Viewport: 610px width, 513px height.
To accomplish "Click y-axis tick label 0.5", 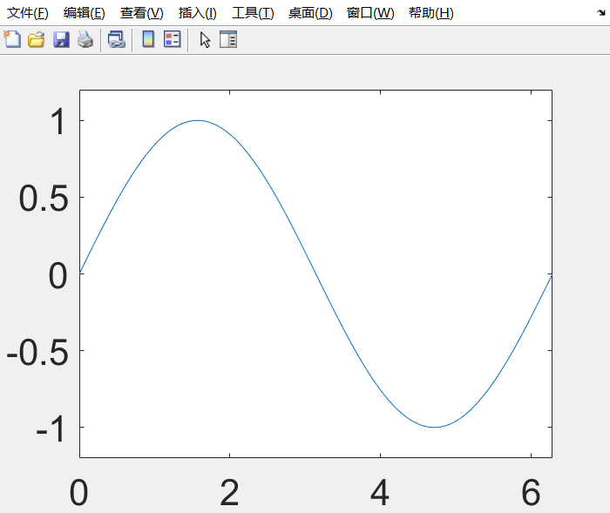I will click(44, 199).
